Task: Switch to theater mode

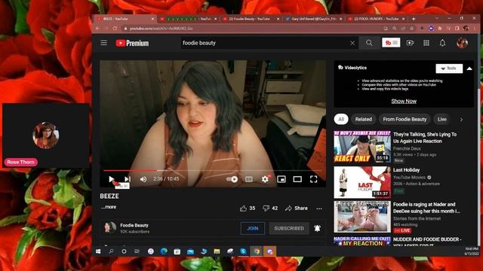Action: 297,179
